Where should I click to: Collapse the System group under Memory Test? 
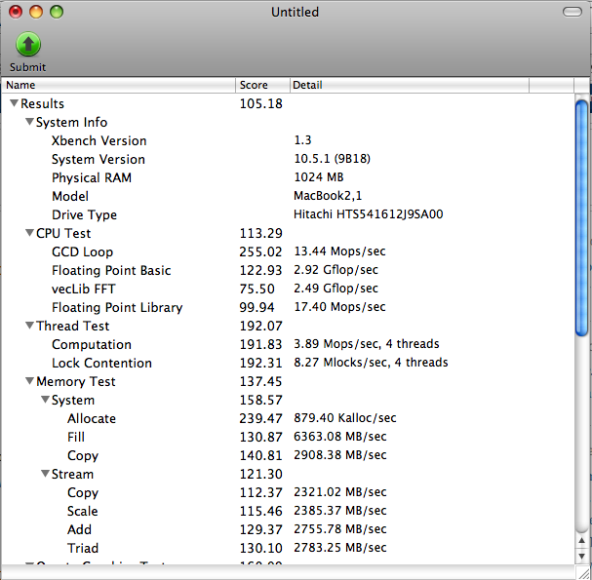(45, 399)
